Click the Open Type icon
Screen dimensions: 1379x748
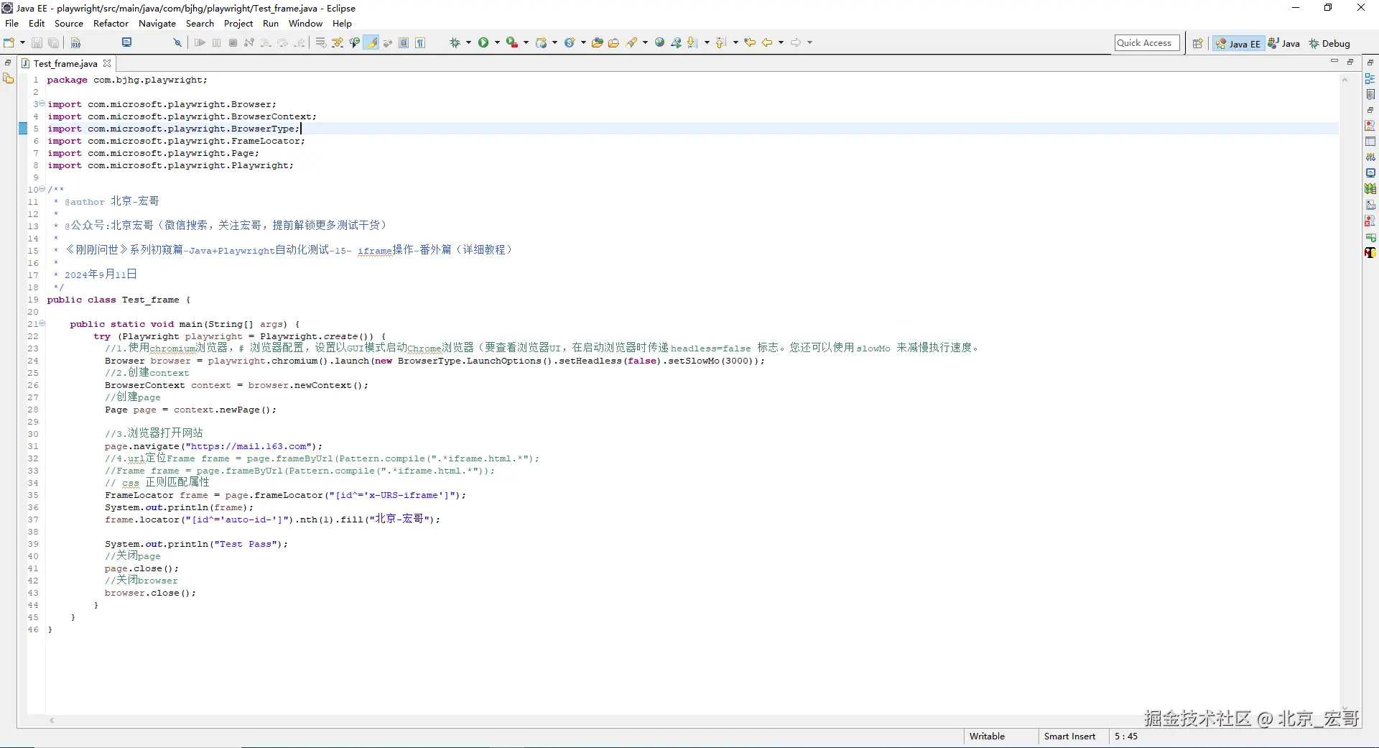click(597, 43)
